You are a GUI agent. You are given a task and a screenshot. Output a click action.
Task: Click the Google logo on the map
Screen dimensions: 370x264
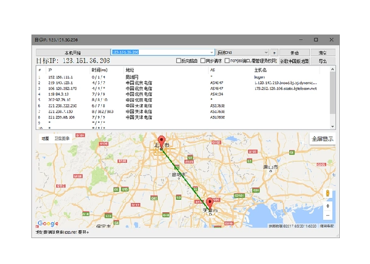[48, 223]
